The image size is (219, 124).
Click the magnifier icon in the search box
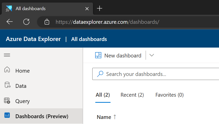(x=100, y=74)
